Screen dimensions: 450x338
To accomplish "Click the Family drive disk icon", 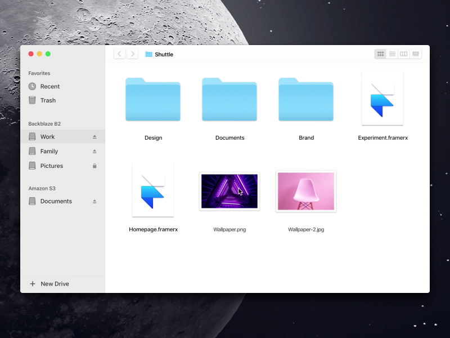I will coord(32,151).
